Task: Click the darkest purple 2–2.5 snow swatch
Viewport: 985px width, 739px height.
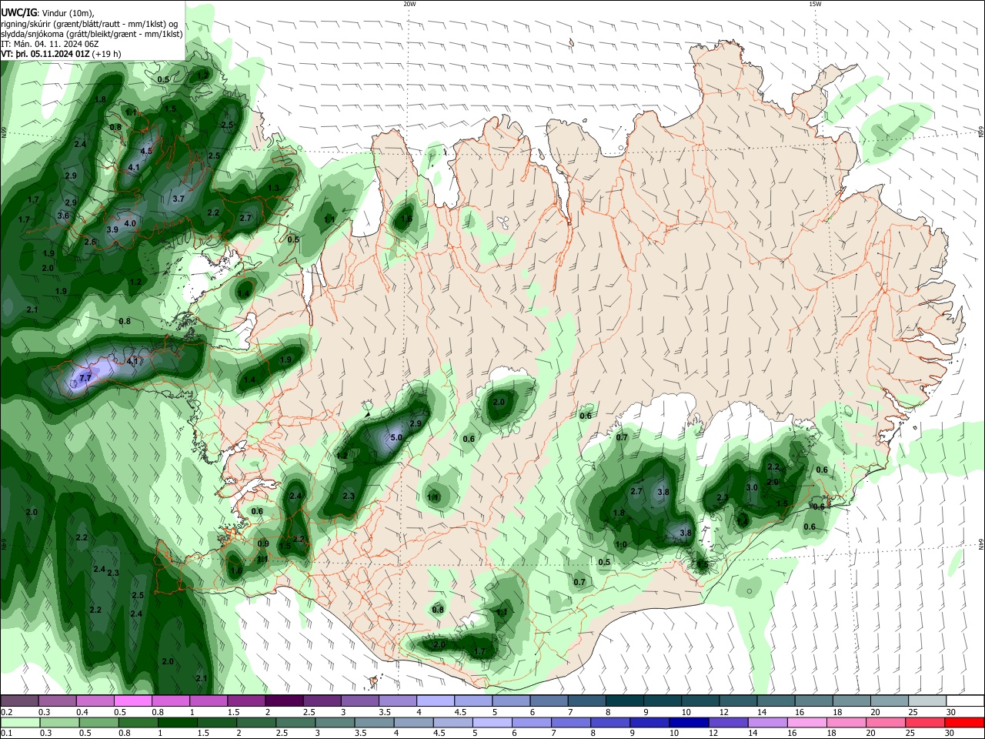Action: tap(284, 701)
